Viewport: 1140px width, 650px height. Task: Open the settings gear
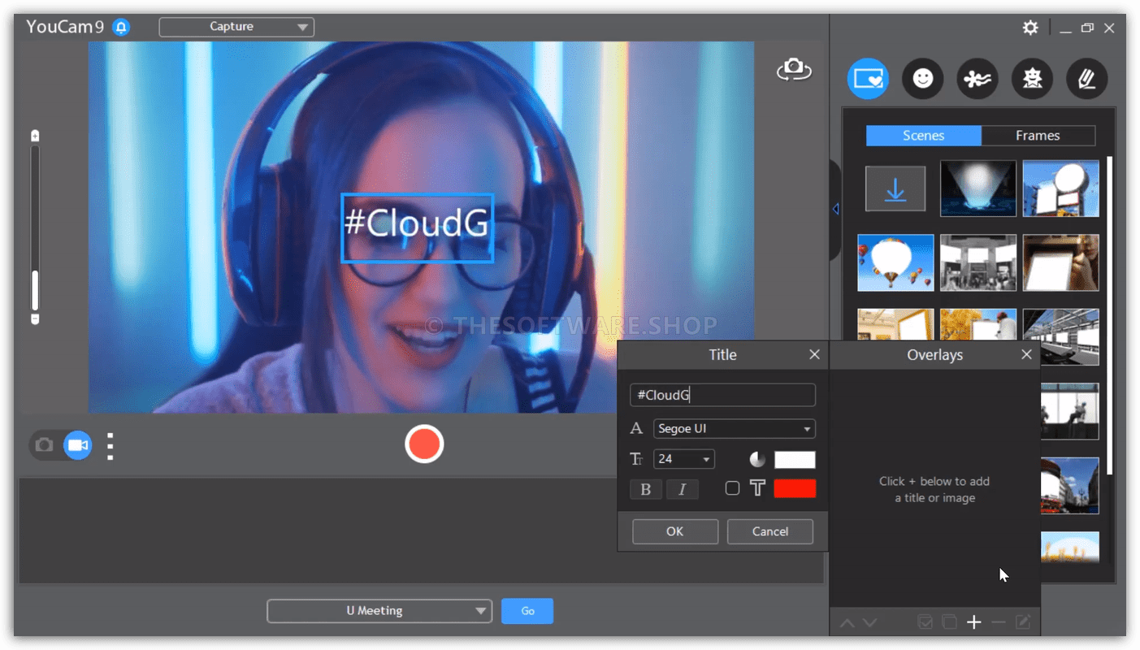point(1030,28)
